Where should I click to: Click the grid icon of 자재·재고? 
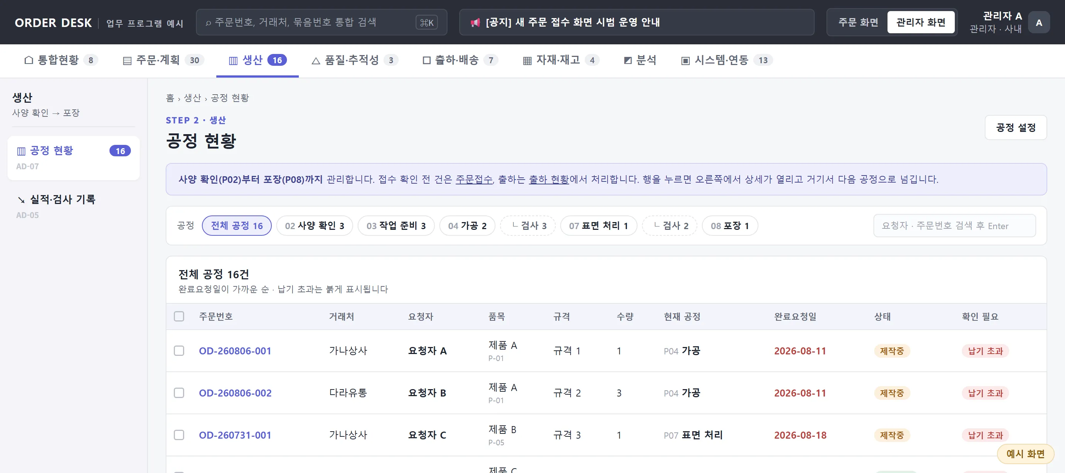tap(527, 60)
